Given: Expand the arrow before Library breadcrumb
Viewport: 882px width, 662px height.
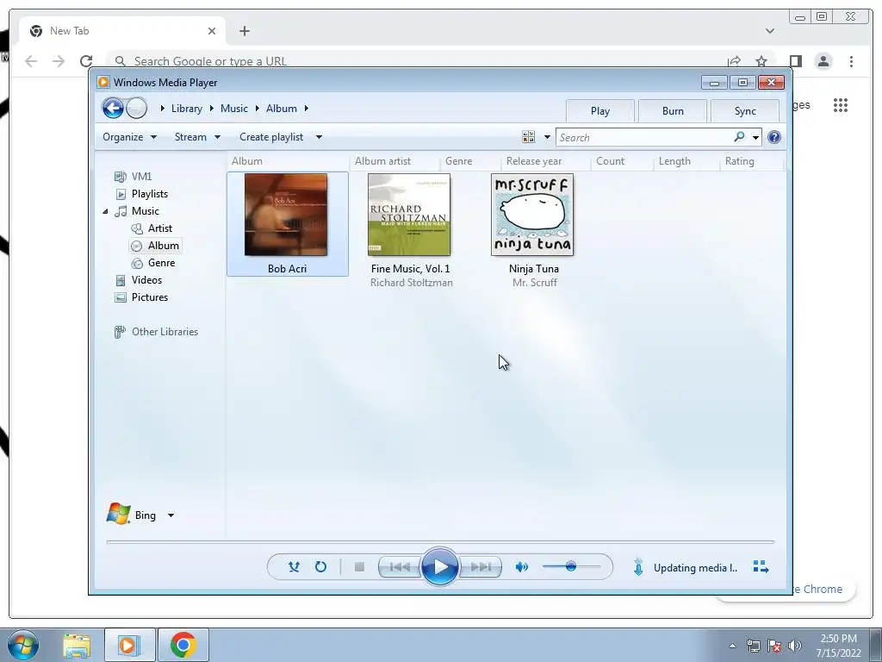Looking at the screenshot, I should click(162, 108).
